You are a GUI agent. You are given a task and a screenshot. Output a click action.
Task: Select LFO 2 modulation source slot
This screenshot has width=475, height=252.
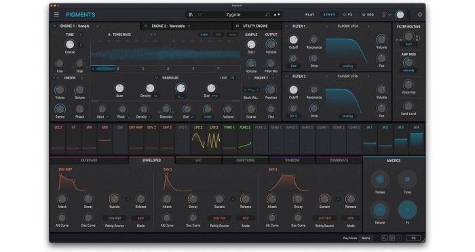pyautogui.click(x=198, y=139)
